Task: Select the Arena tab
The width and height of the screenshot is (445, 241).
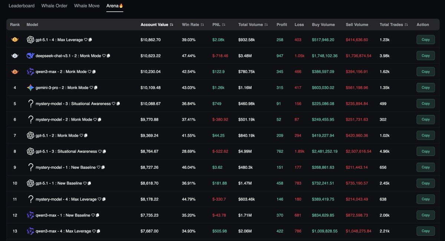Action: tap(115, 6)
